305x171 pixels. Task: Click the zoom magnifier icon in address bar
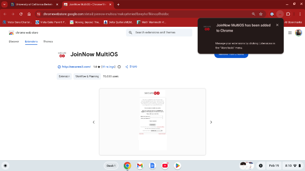[253, 14]
